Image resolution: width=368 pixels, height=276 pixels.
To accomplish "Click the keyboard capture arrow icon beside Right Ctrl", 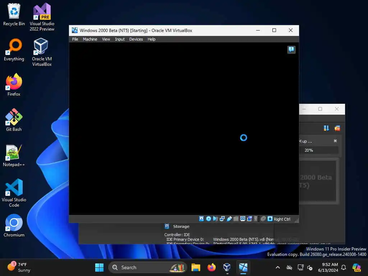I will [x=270, y=219].
